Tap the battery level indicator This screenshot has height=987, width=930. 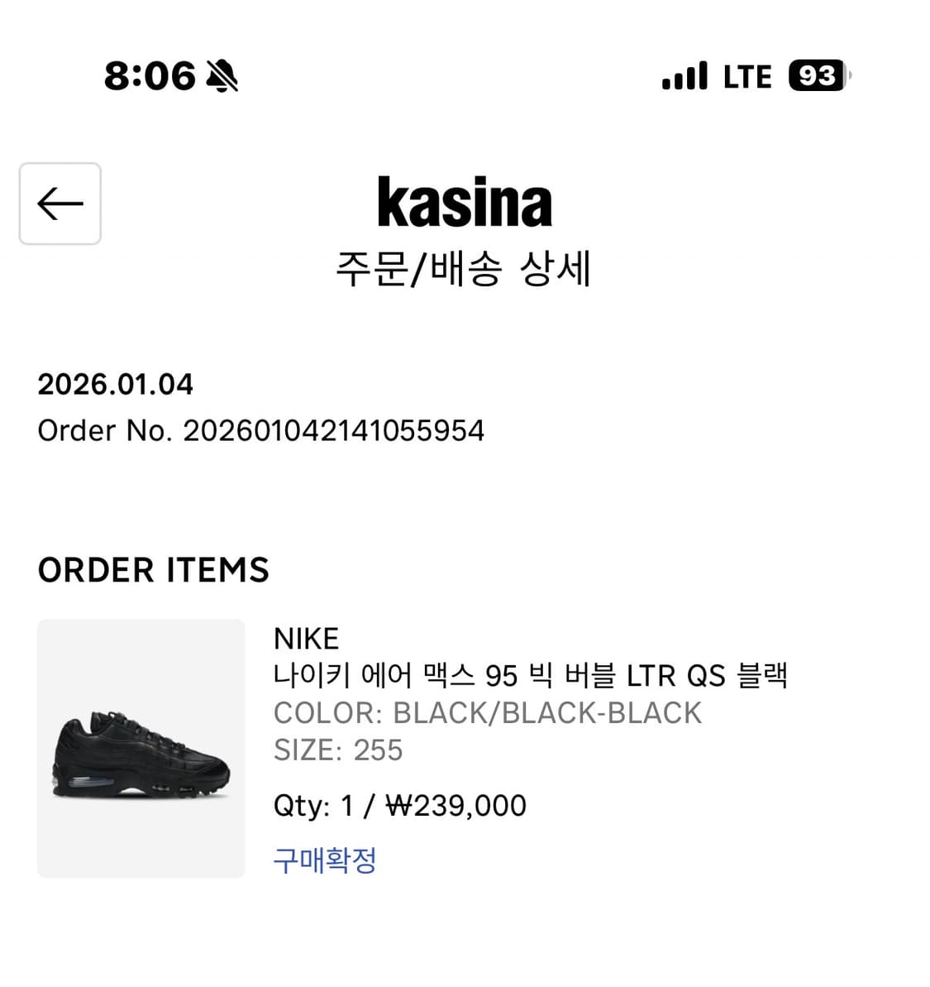coord(818,76)
